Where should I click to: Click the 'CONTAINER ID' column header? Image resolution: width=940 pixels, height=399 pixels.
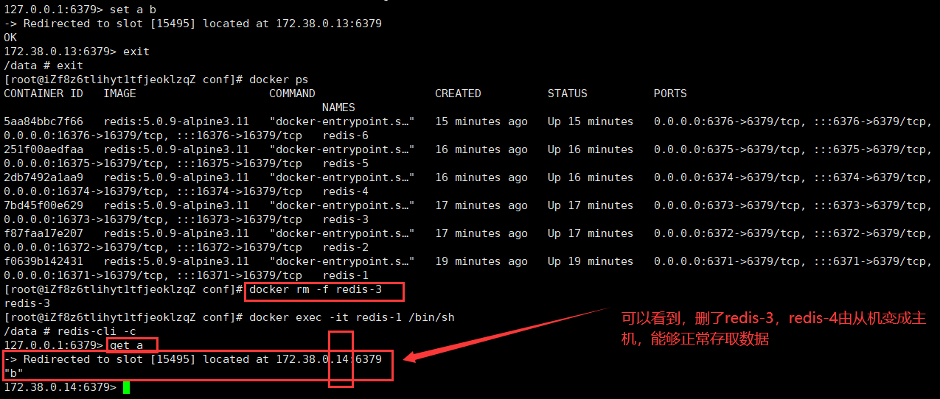pos(43,93)
